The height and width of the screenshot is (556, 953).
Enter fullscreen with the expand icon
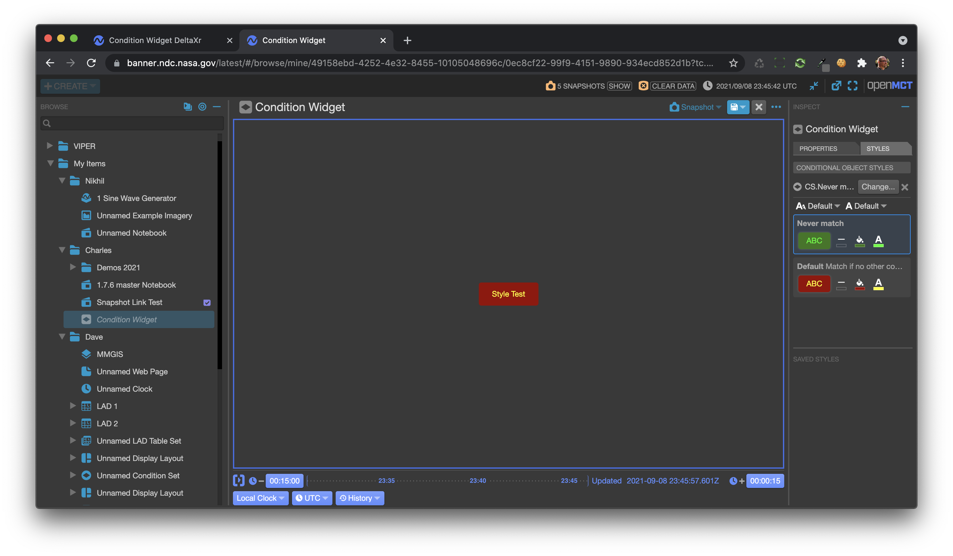[853, 86]
